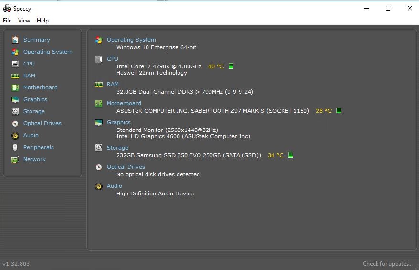Open the Motherboard heading link in summary
The image size is (419, 270).
click(124, 103)
